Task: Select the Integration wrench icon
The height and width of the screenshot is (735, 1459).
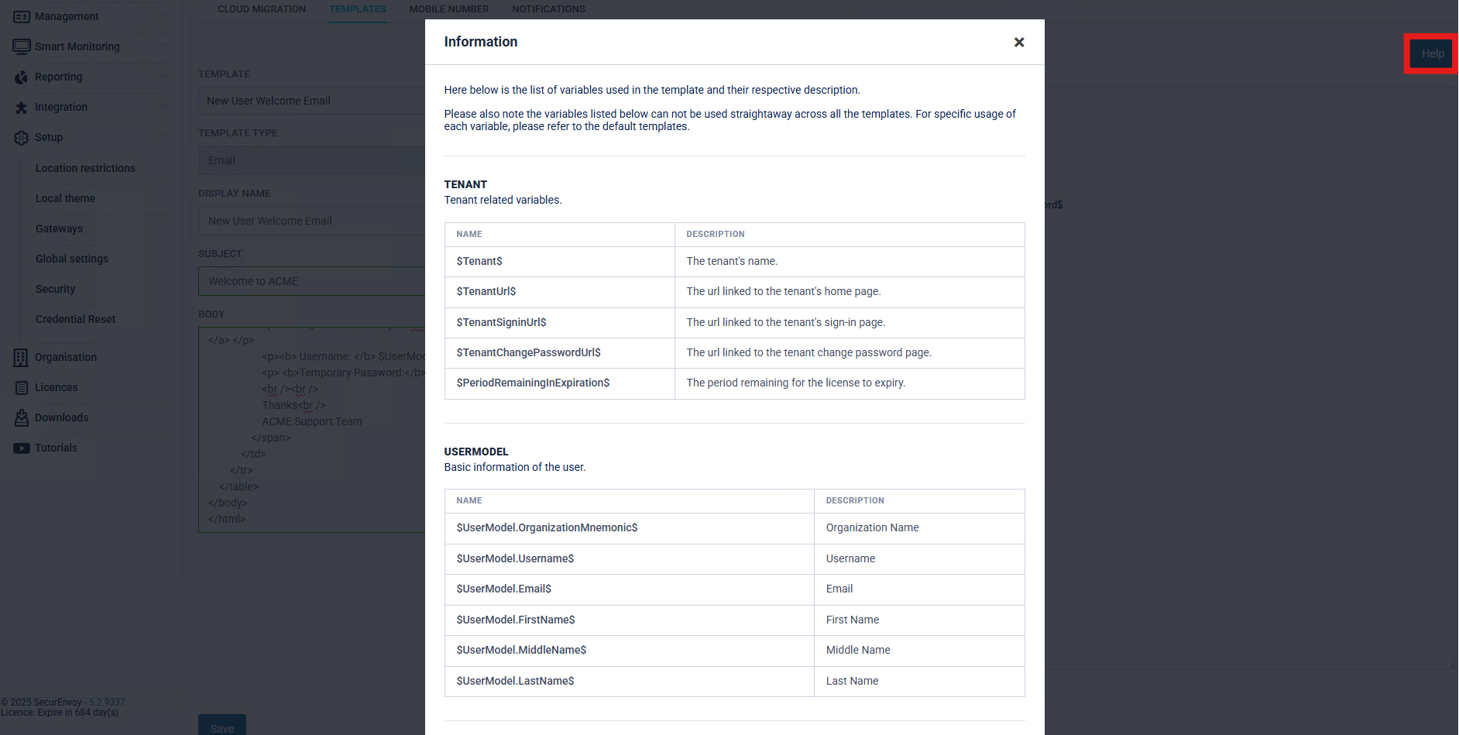Action: (x=22, y=107)
